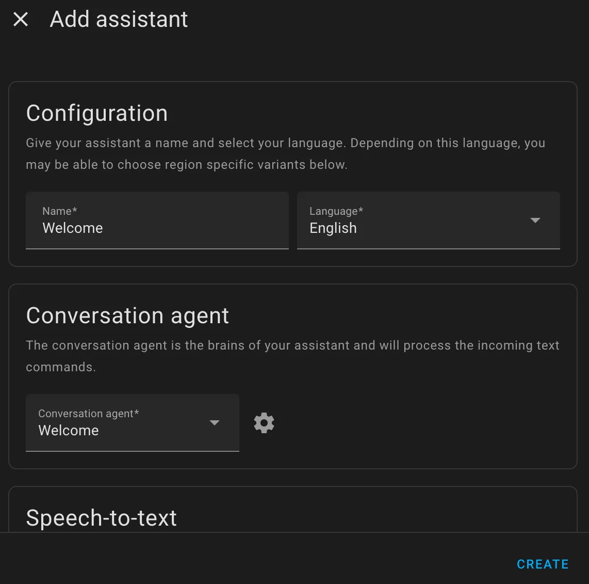Image resolution: width=589 pixels, height=584 pixels.
Task: Click the chevron in the Conversation agent selector
Action: [x=214, y=422]
